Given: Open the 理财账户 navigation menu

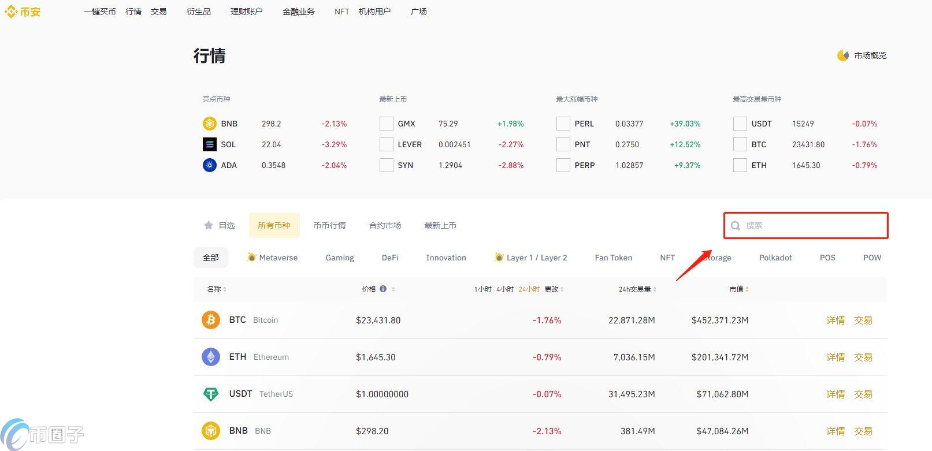Looking at the screenshot, I should tap(246, 12).
